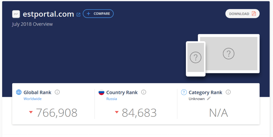Click the mobile preview thumbnail
Image resolution: width=273 pixels, height=137 pixels.
[196, 58]
